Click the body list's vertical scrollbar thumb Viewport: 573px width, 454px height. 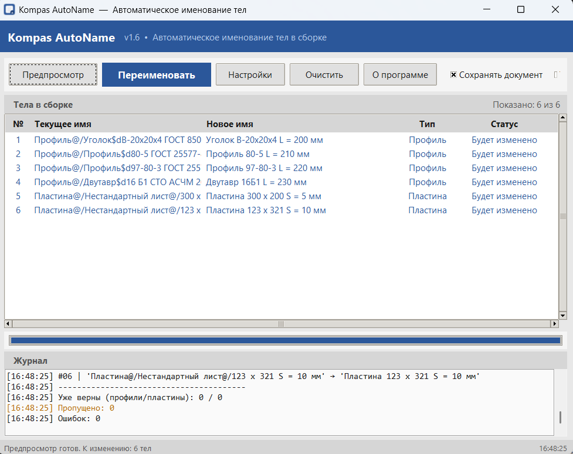pyautogui.click(x=563, y=216)
